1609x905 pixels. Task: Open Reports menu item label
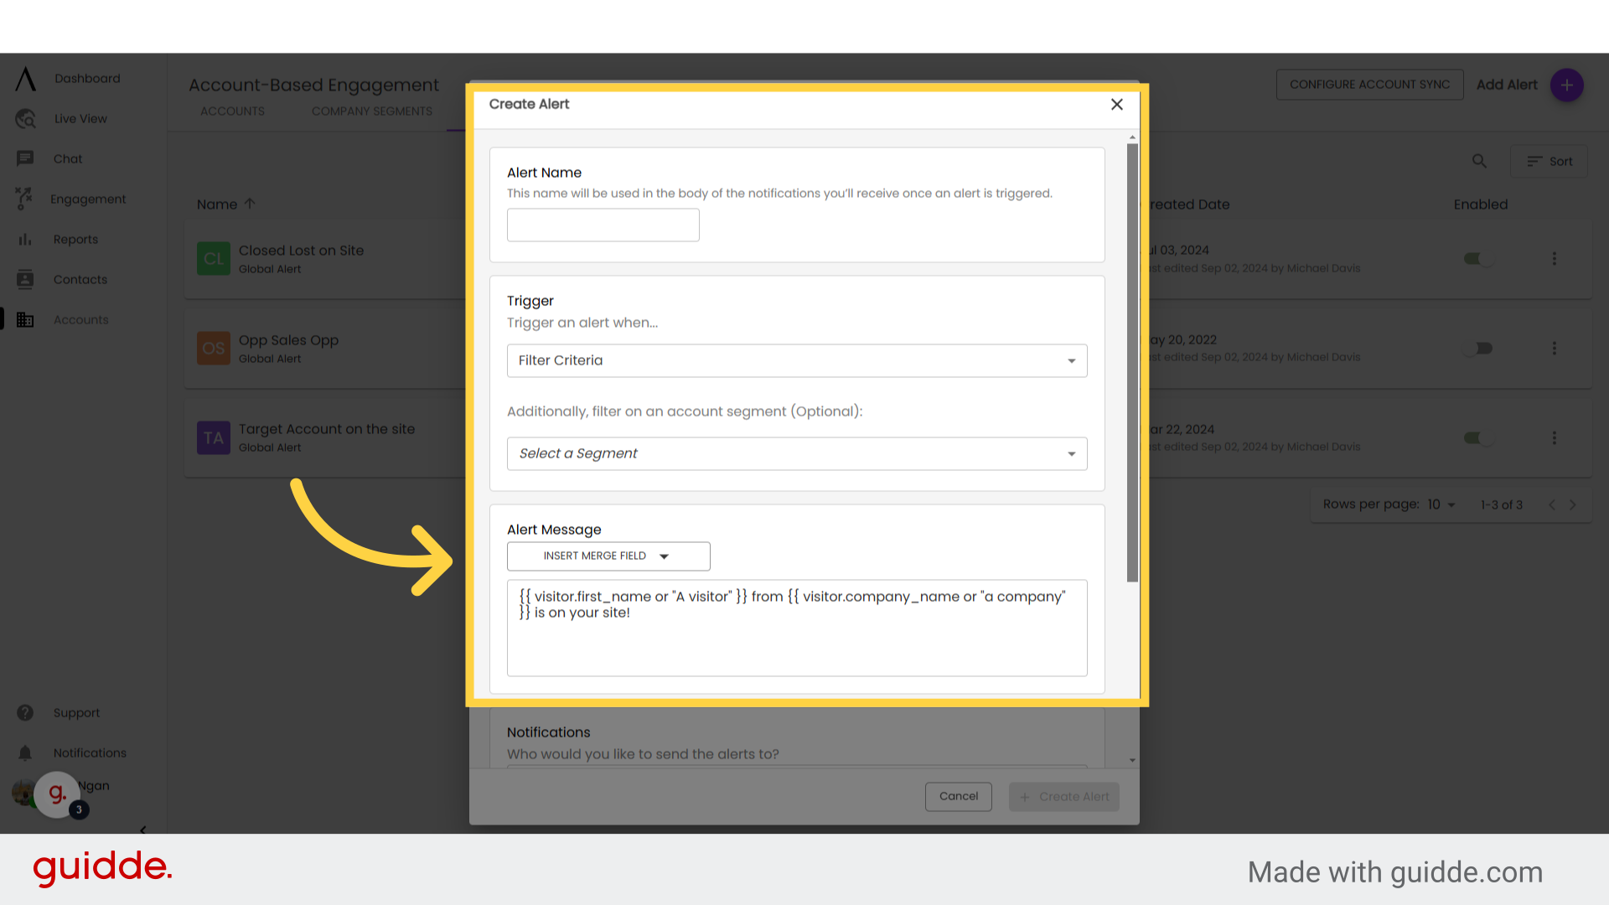(75, 240)
